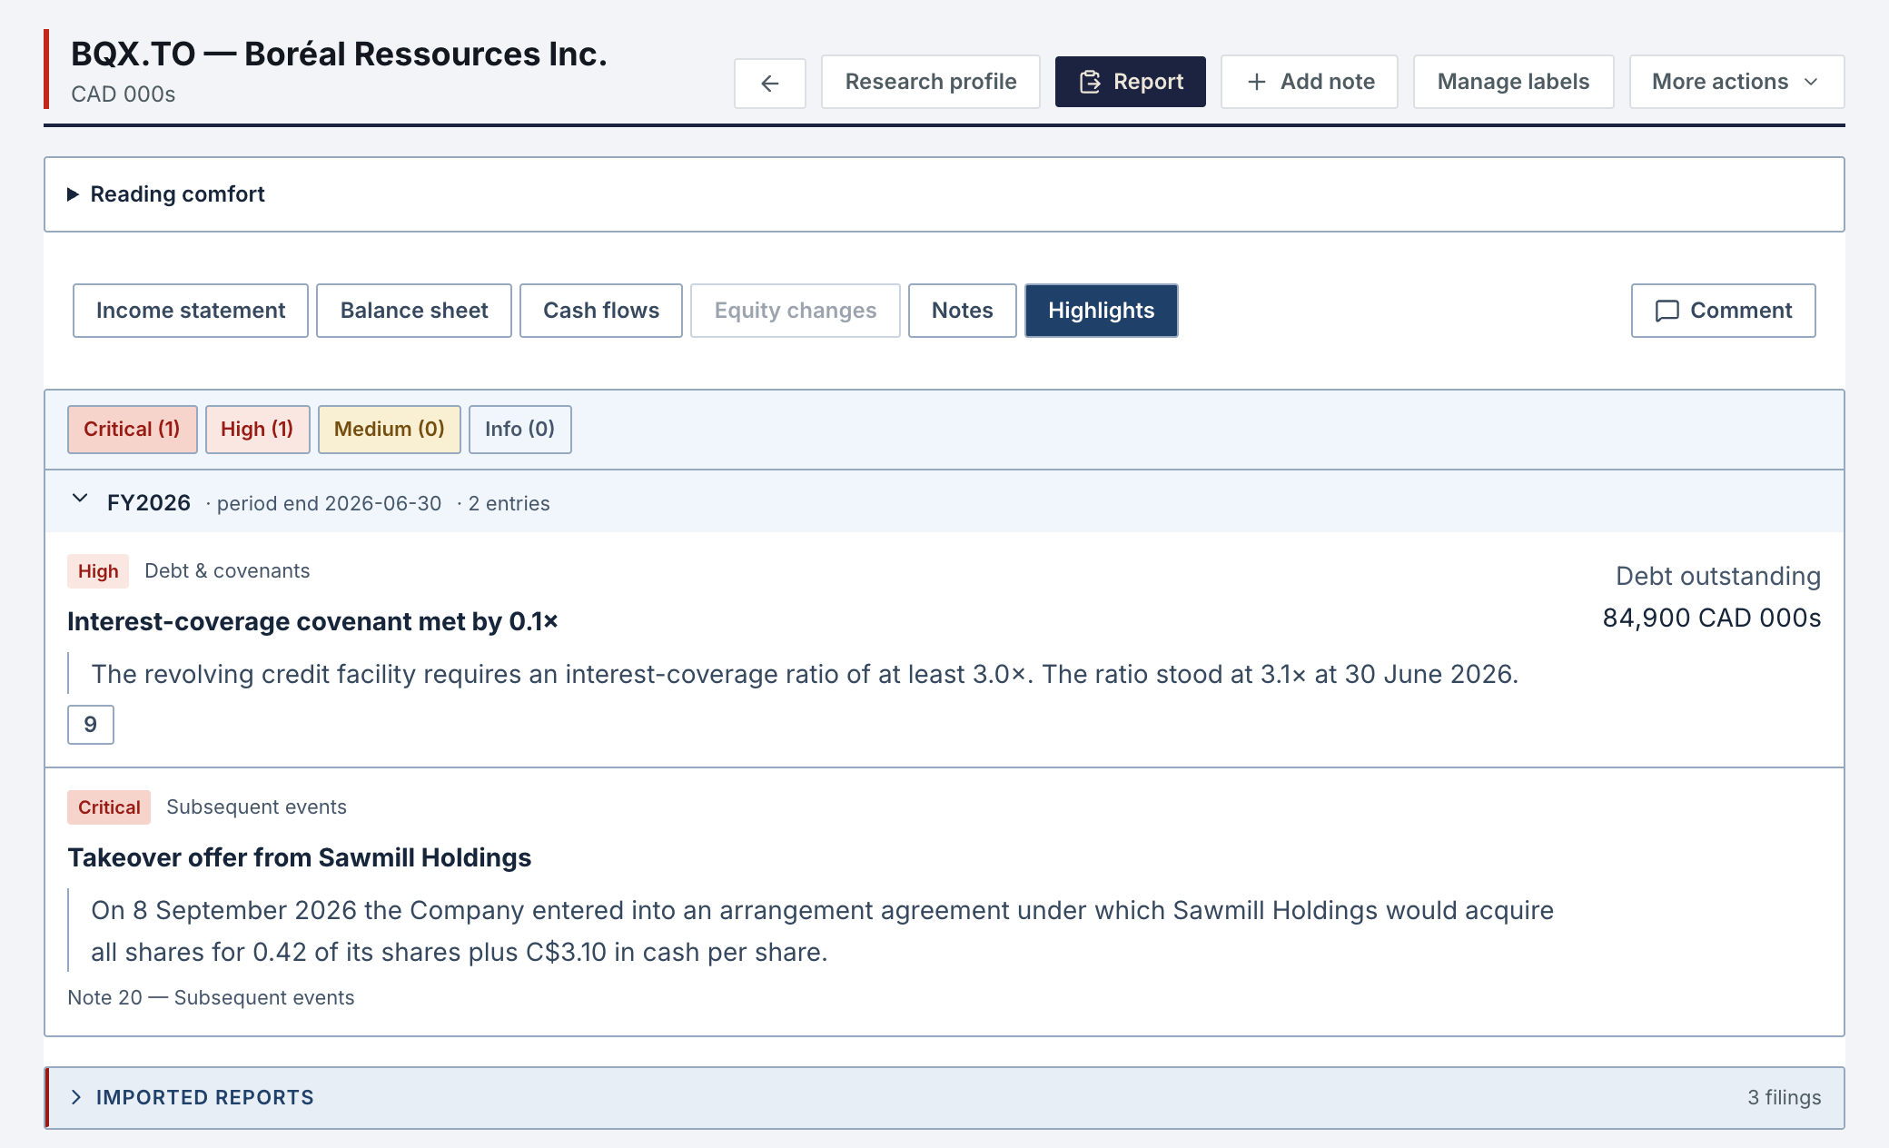Click the Subsequent events category label
1889x1148 pixels.
(x=256, y=807)
